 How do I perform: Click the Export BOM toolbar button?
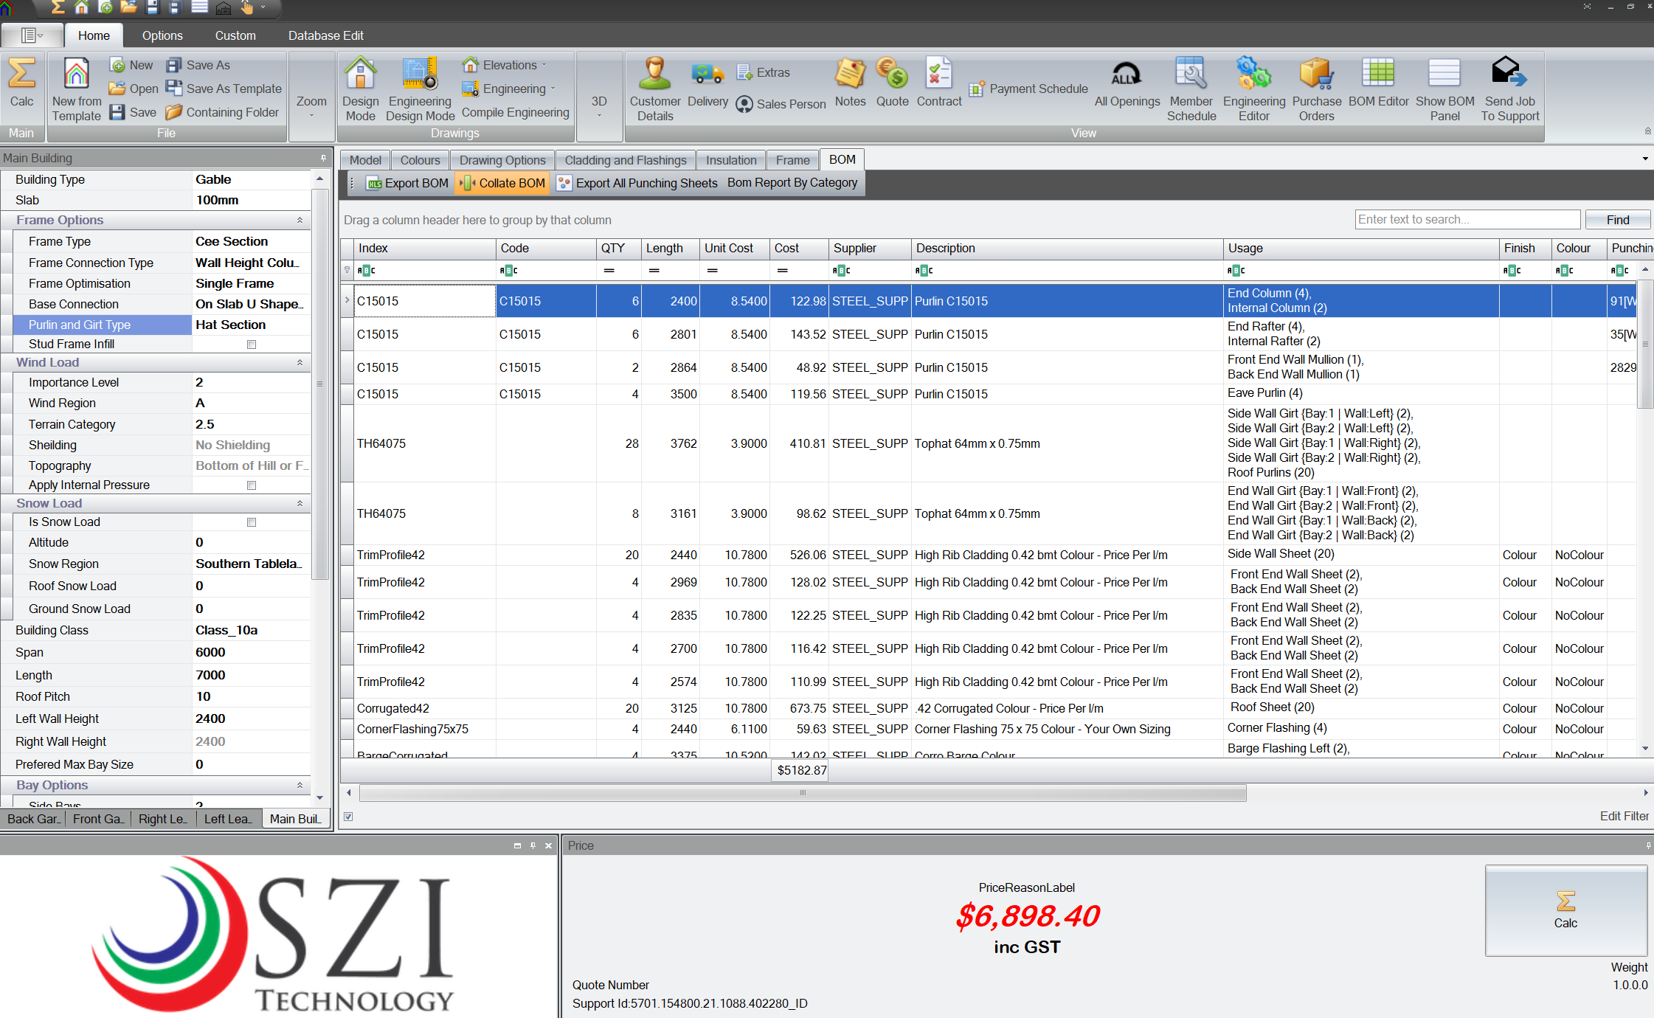[x=407, y=183]
